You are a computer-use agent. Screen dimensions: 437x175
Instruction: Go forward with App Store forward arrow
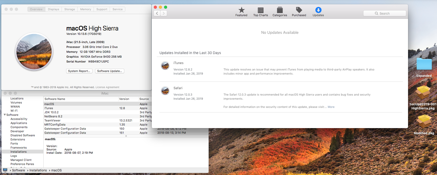[164, 13]
